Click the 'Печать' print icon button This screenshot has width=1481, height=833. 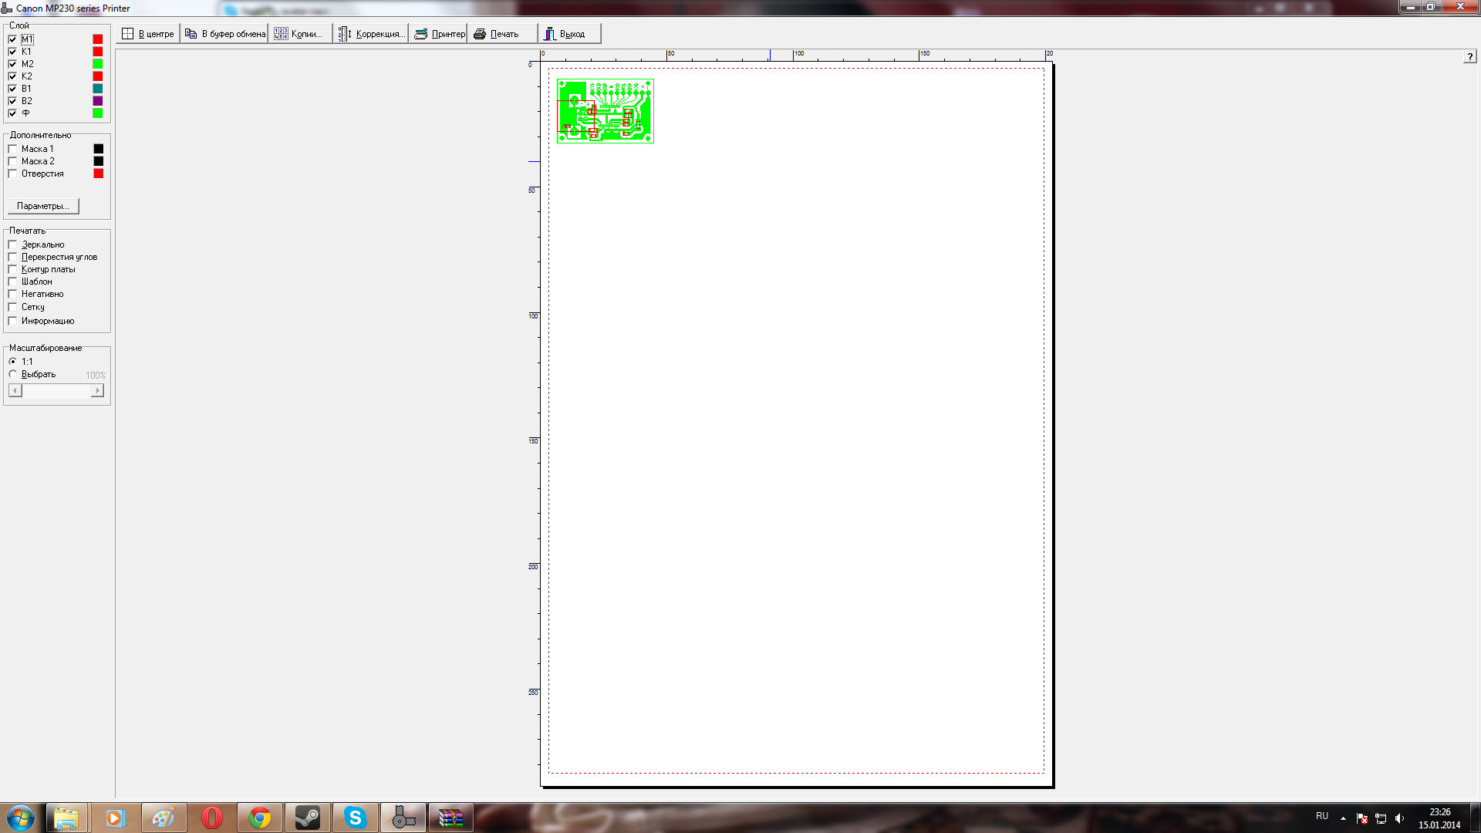[480, 34]
